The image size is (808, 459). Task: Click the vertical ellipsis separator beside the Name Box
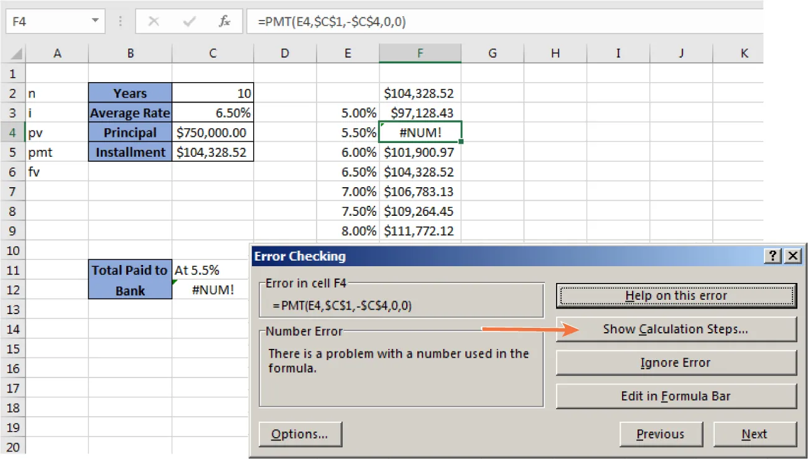120,21
